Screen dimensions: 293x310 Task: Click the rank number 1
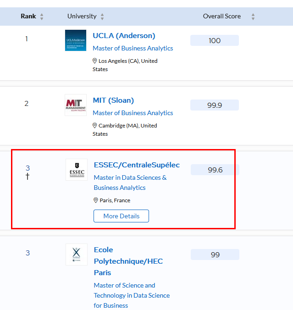(27, 39)
